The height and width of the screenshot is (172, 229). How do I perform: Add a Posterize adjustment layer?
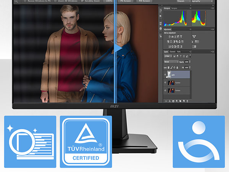click(173, 47)
